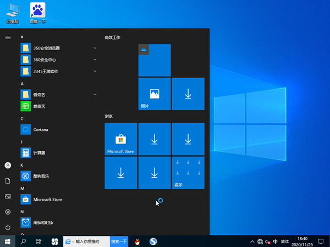Toggle the Start menu hamburger navigation

[x=8, y=37]
